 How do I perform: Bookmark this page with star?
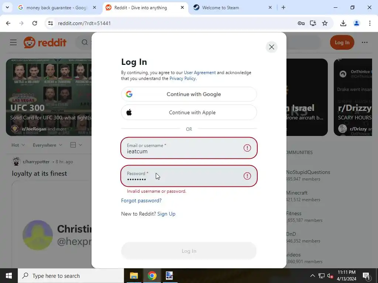point(325,23)
